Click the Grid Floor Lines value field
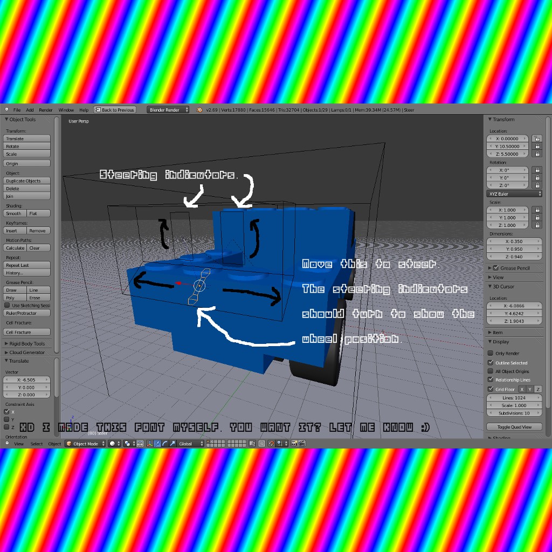The image size is (552, 552). 514,398
